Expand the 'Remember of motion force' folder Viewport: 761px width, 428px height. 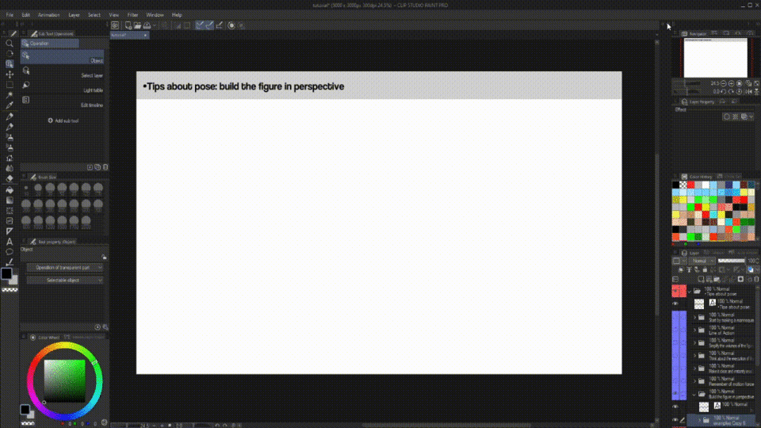[x=694, y=381]
